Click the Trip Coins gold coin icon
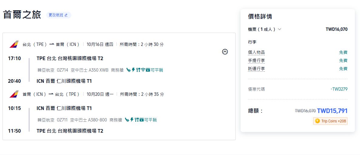 click(x=317, y=121)
